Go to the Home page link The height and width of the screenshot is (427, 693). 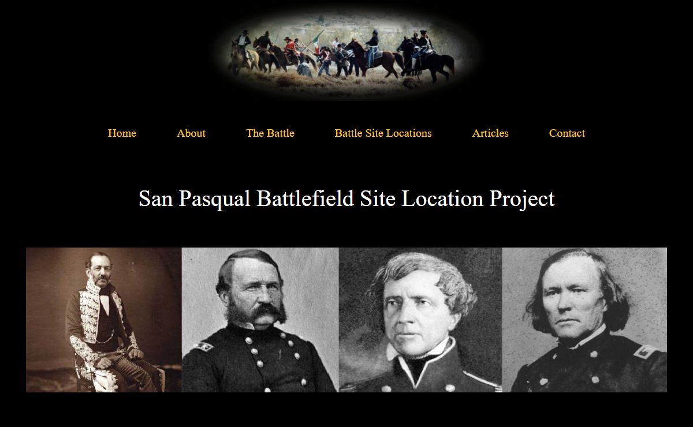coord(122,133)
